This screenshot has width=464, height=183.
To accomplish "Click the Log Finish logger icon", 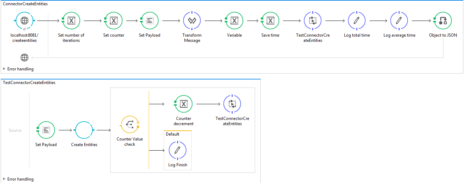I will 177,151.
